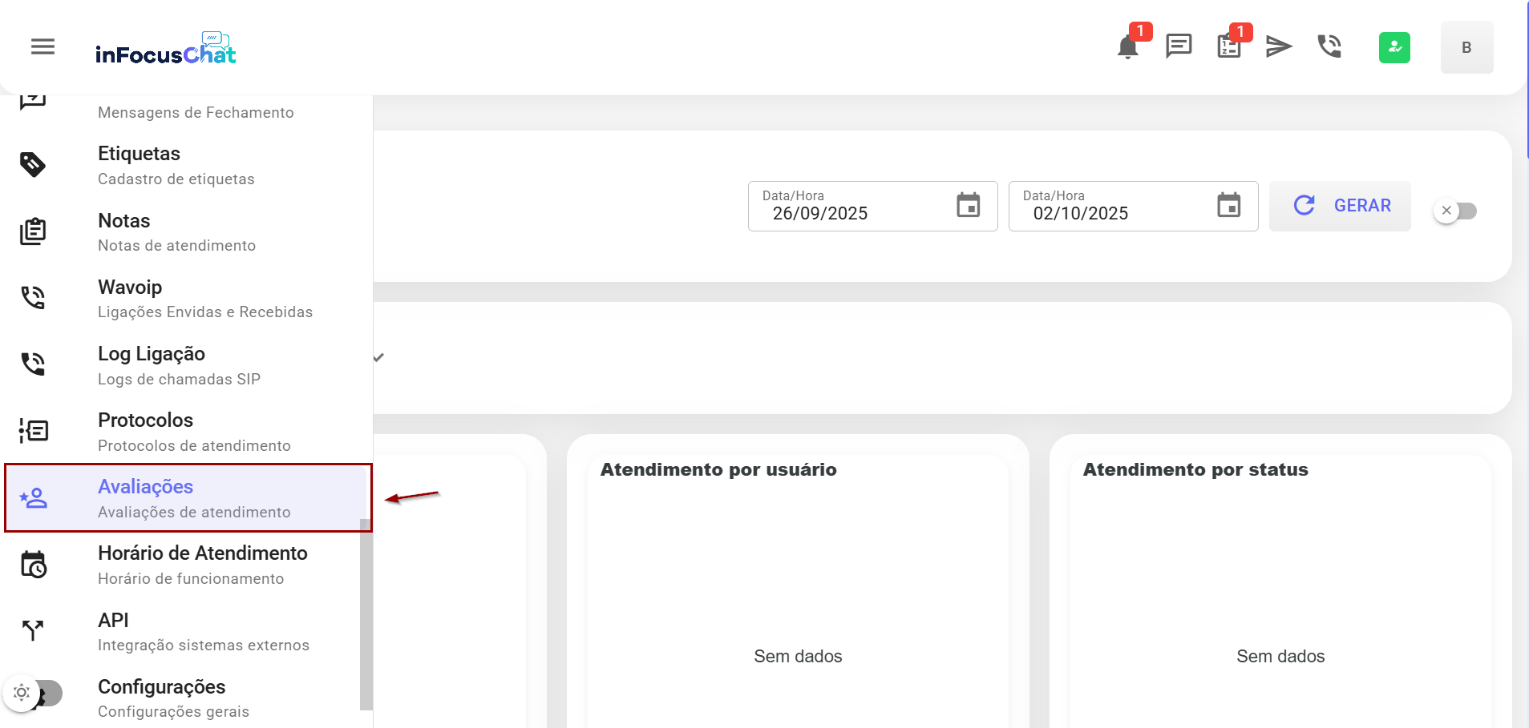
Task: Open Etiquetas in the sidebar
Action: point(139,154)
